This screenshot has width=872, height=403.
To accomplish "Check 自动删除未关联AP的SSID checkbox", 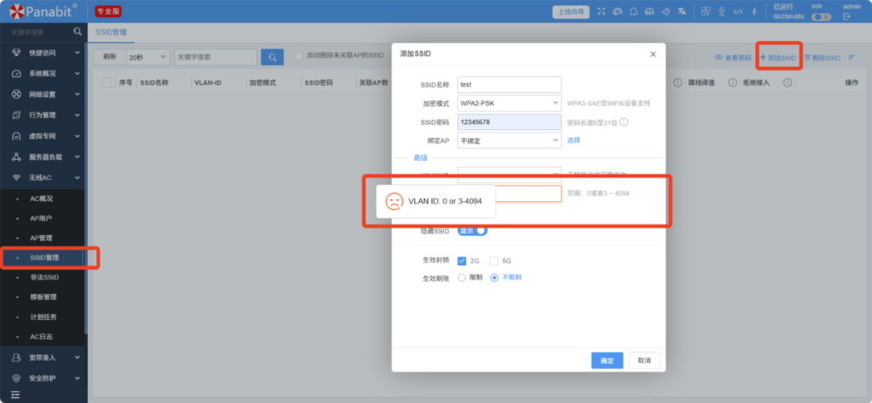I will 298,56.
